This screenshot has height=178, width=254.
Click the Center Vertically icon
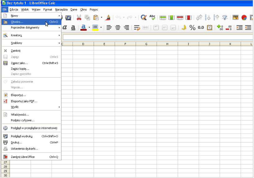point(165,28)
